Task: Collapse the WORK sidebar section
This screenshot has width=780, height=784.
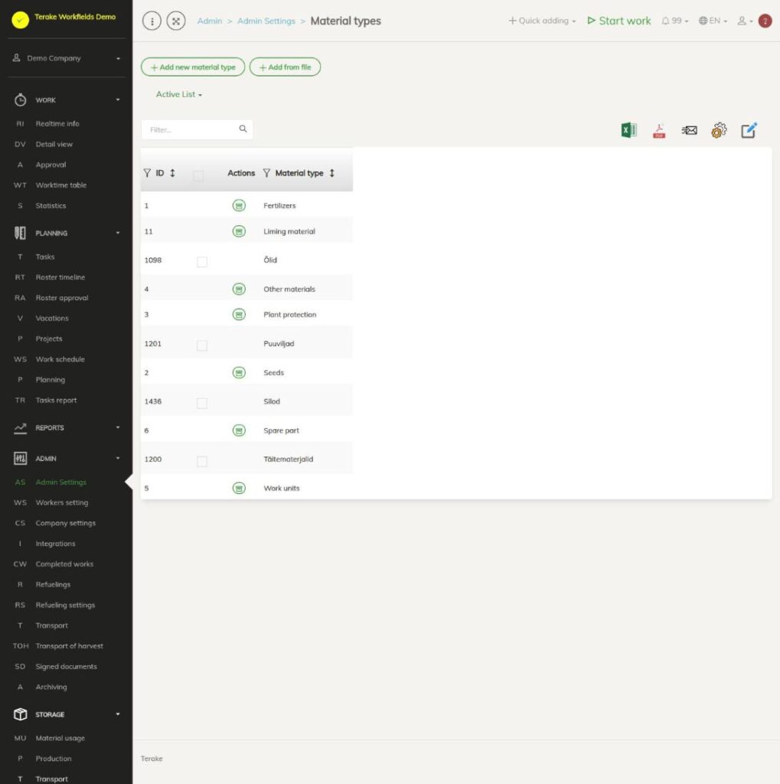Action: 118,100
